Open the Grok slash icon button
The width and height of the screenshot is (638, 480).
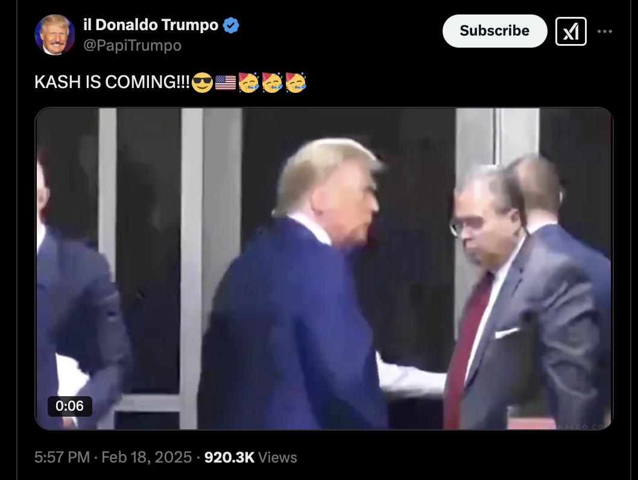click(571, 31)
